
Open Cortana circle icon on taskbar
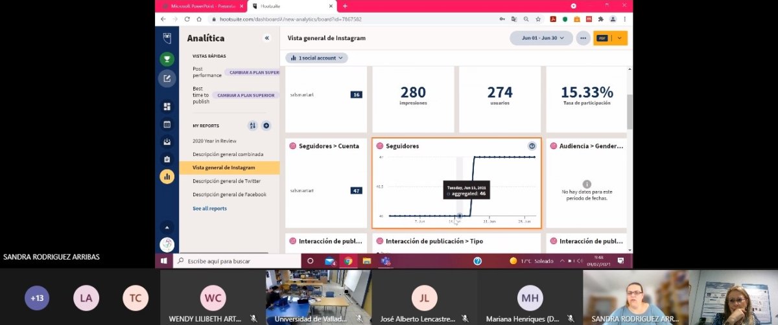pyautogui.click(x=311, y=261)
